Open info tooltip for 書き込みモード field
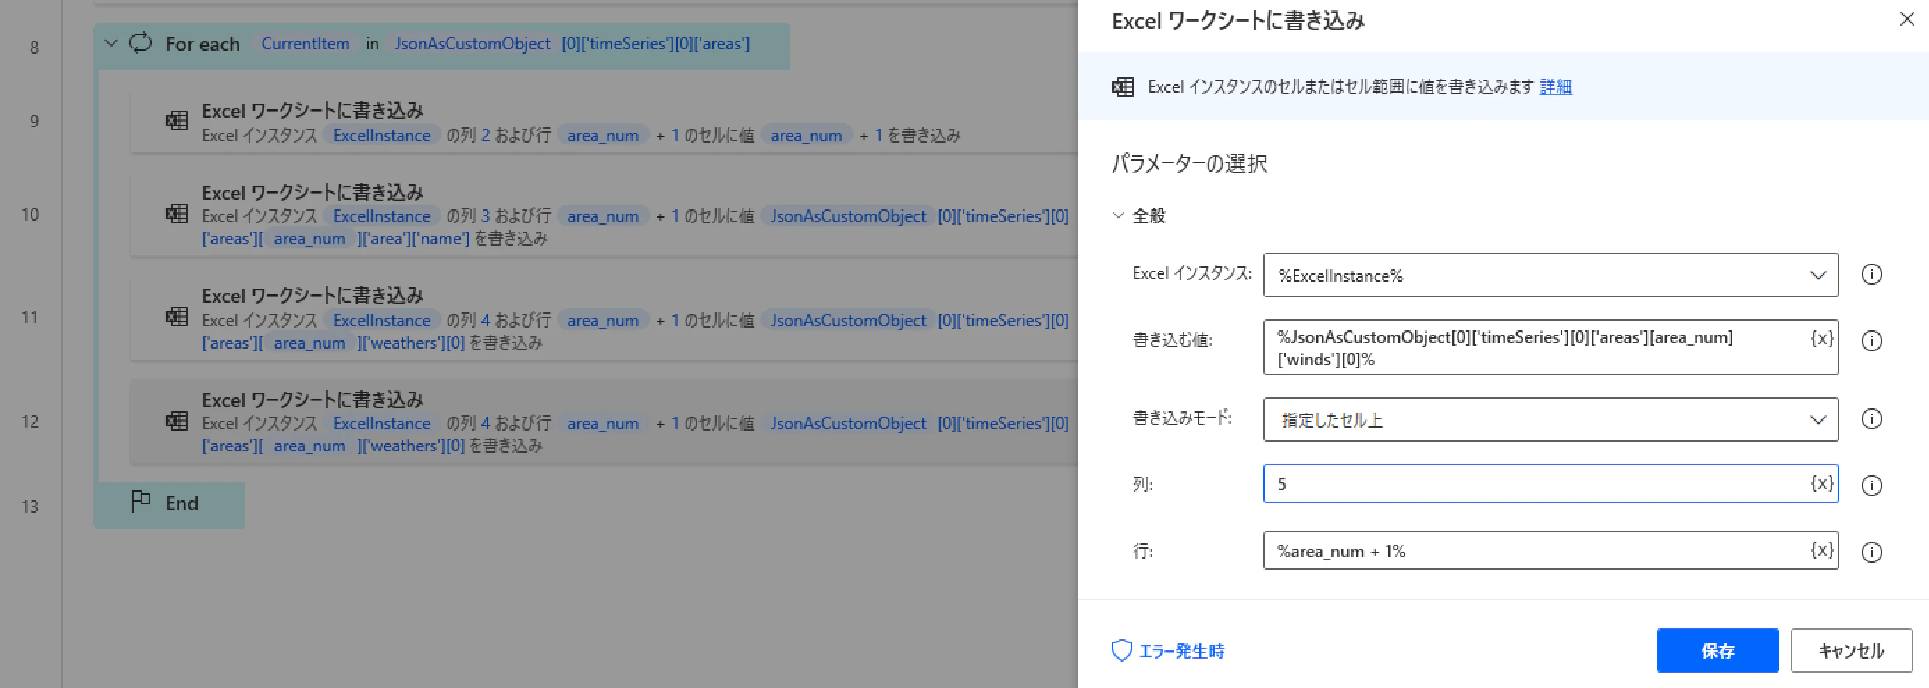 tap(1871, 419)
